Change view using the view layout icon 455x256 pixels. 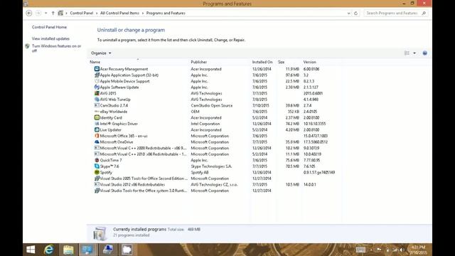407,53
